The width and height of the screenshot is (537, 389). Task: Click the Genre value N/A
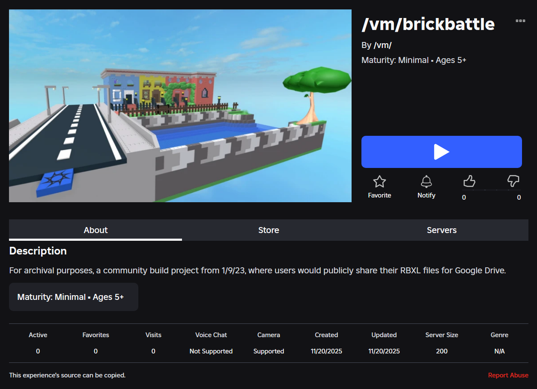pos(499,351)
